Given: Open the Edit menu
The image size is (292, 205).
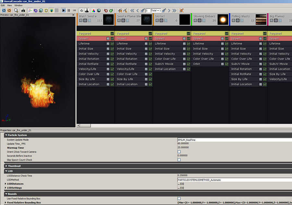Looking at the screenshot, I should (3, 6).
